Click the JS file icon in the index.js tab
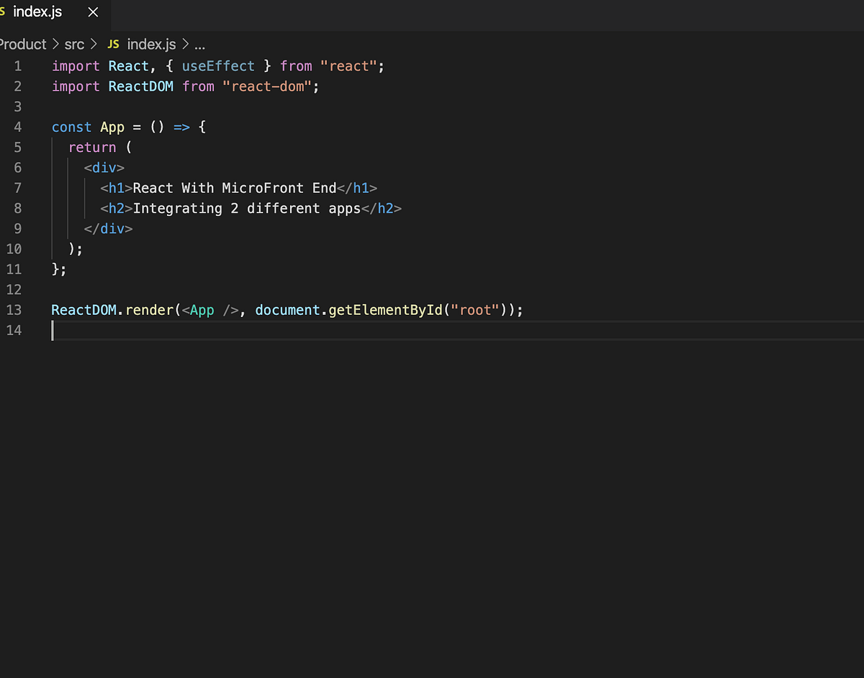 4,12
